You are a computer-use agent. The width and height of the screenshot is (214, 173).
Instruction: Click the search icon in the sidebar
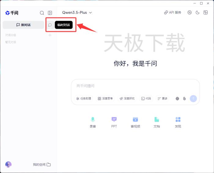42,13
